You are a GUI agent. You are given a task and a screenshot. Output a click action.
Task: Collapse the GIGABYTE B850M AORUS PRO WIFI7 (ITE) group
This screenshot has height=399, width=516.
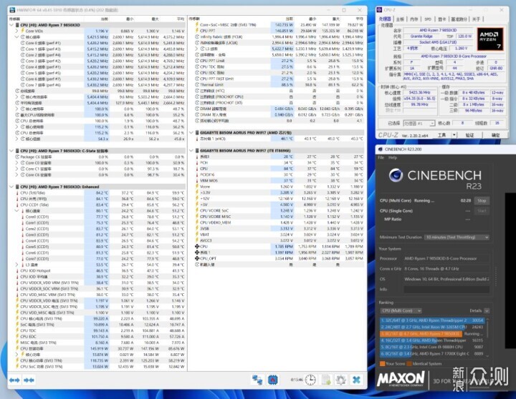[191, 150]
